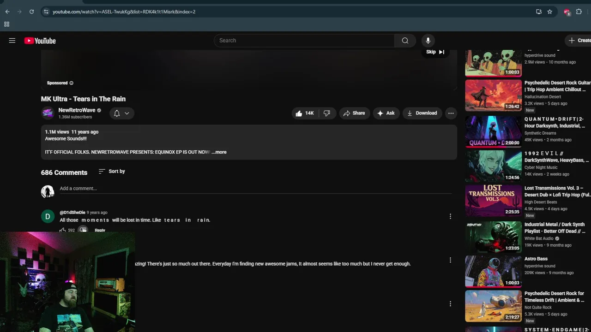The width and height of the screenshot is (591, 332).
Task: Start voice search with microphone icon
Action: [x=428, y=41]
